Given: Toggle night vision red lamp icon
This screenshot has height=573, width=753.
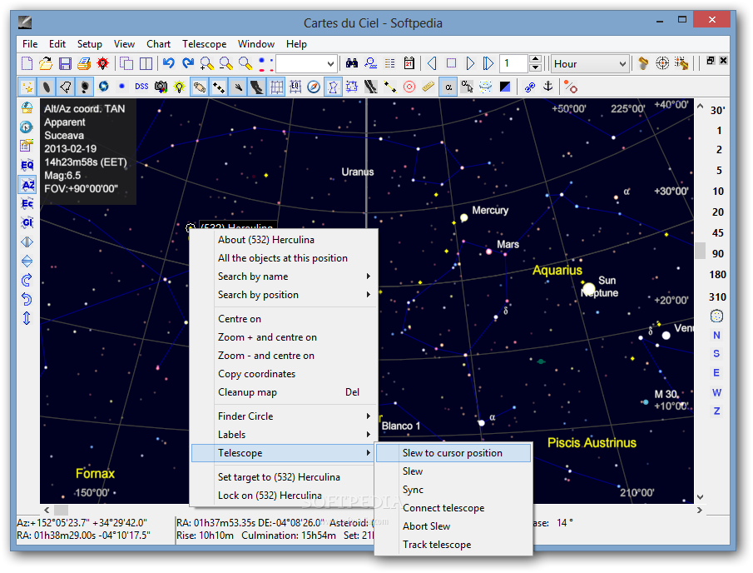Looking at the screenshot, I should [x=103, y=63].
